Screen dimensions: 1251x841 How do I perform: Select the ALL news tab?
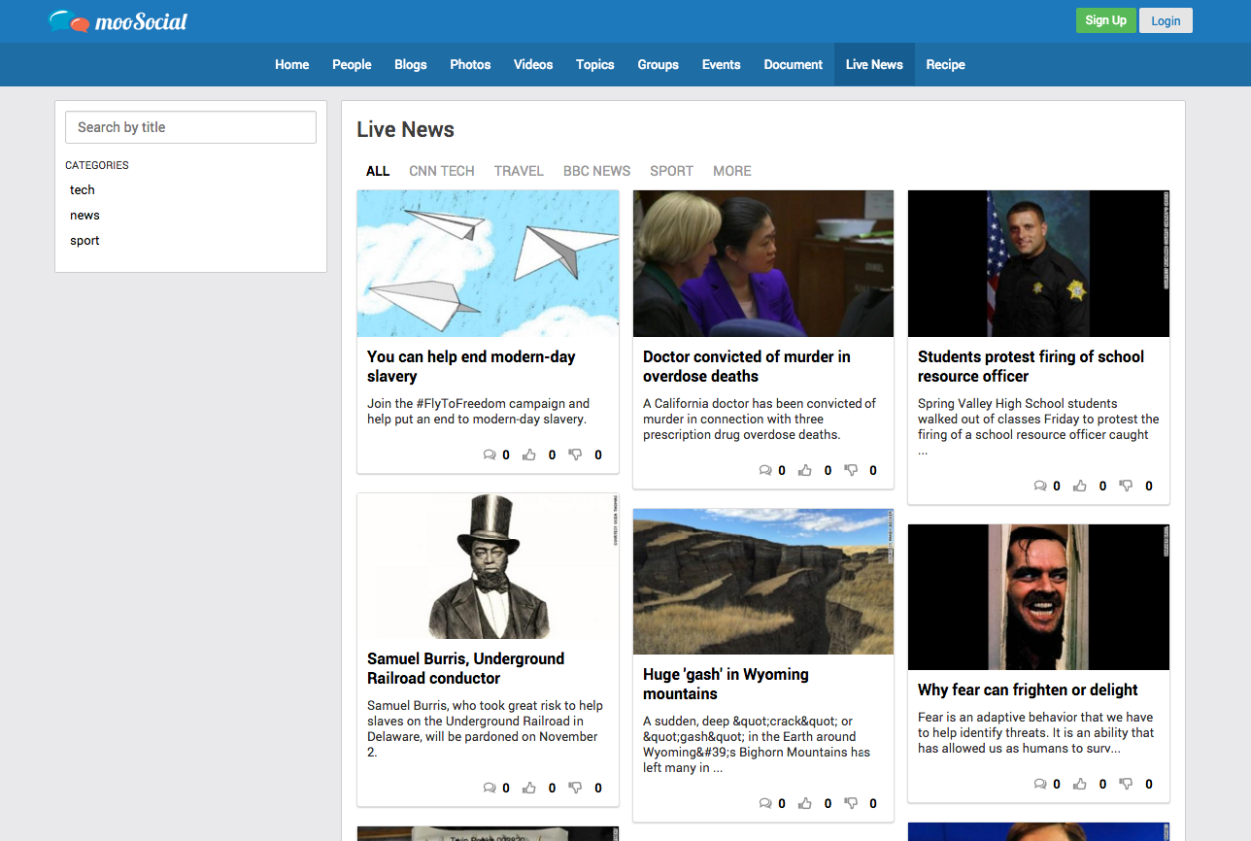click(378, 171)
